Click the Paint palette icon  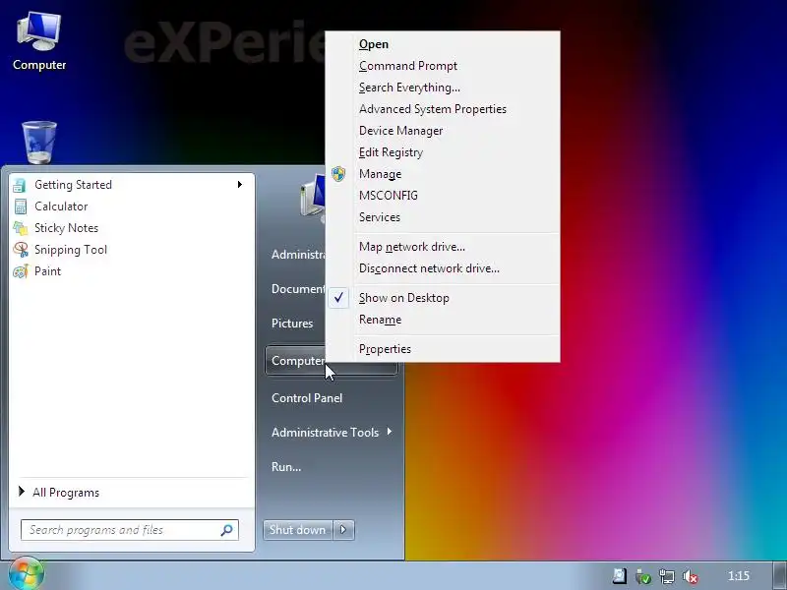point(21,271)
